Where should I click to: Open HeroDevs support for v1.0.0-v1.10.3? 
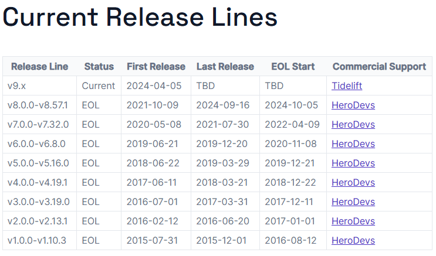tap(353, 241)
